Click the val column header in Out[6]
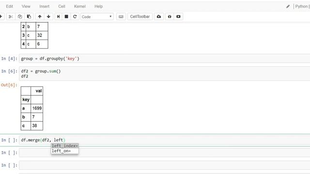This screenshot has height=174, width=310. pyautogui.click(x=37, y=91)
